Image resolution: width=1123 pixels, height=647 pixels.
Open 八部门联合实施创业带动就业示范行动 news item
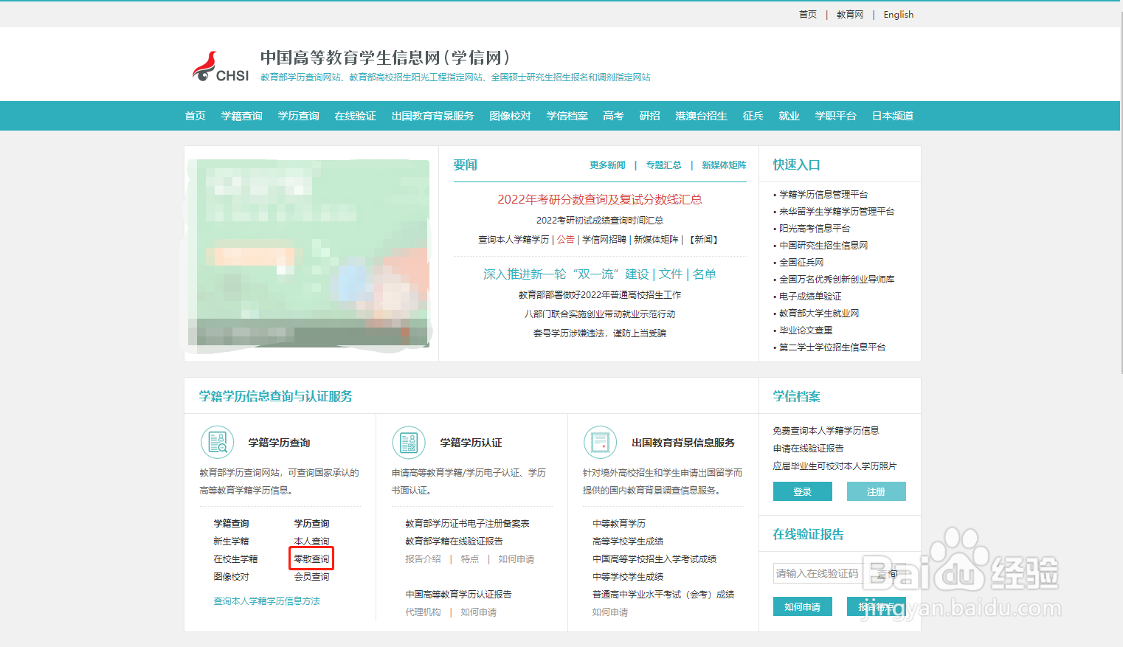[x=600, y=314]
